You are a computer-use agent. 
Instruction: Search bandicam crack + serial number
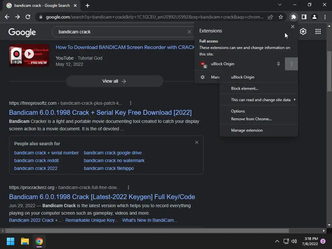pos(46,153)
